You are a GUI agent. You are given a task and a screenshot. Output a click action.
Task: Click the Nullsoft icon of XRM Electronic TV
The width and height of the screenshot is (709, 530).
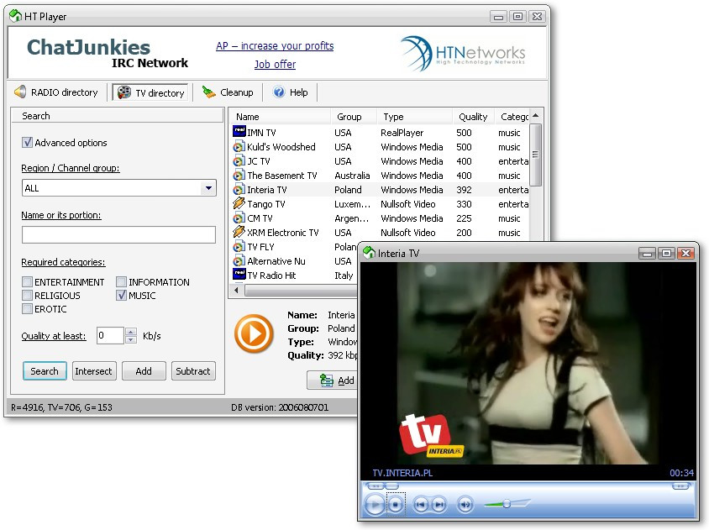pyautogui.click(x=239, y=232)
